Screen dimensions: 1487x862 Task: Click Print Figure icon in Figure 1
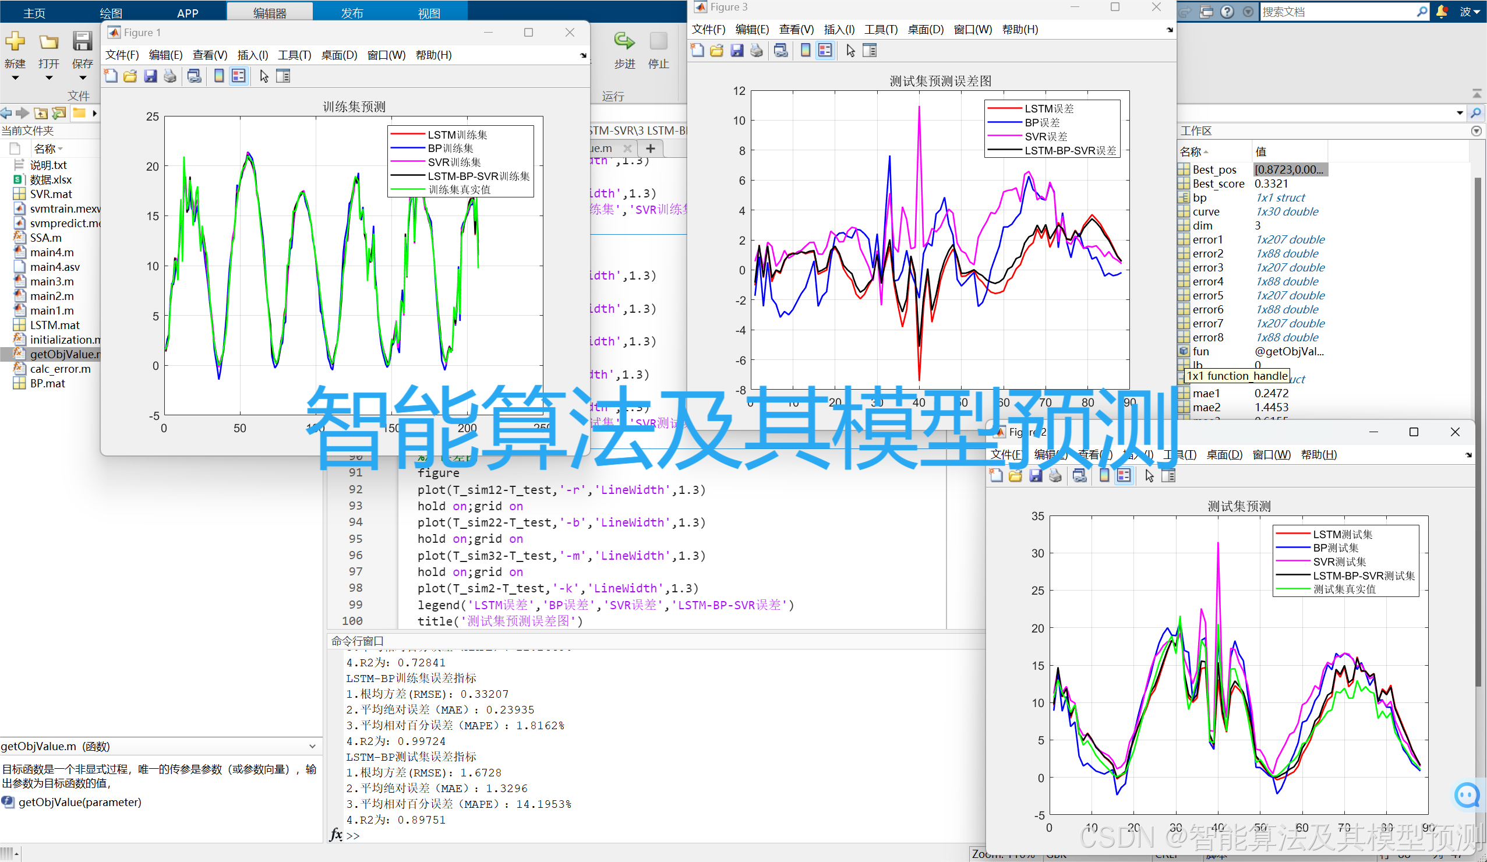point(170,76)
